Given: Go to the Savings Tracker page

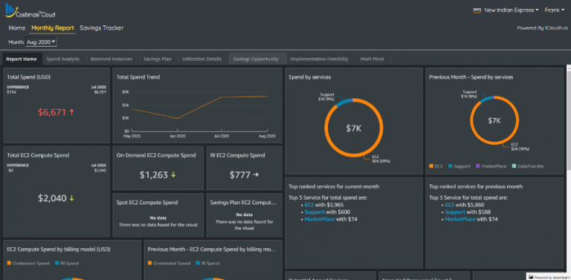Looking at the screenshot, I should click(x=102, y=28).
